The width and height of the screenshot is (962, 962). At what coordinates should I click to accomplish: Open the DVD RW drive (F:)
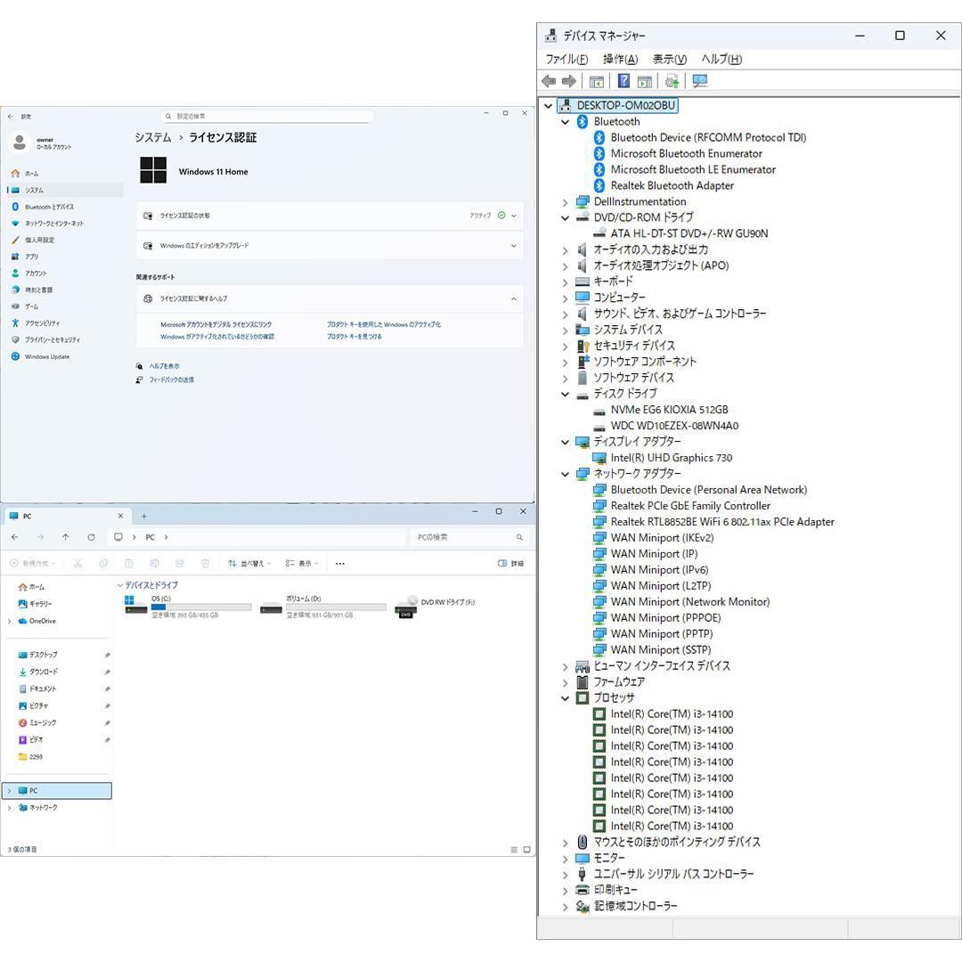pos(436,607)
